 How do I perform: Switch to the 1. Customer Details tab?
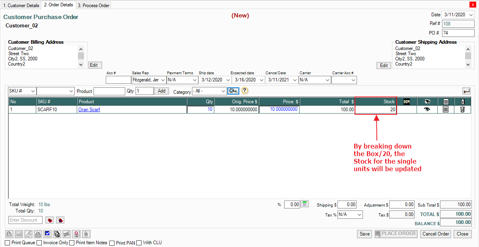21,6
